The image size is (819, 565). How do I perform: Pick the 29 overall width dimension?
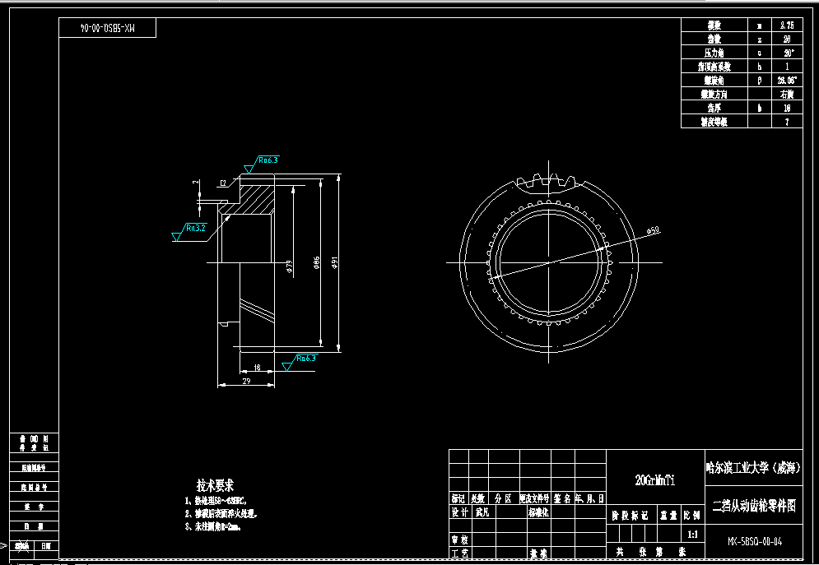(247, 381)
